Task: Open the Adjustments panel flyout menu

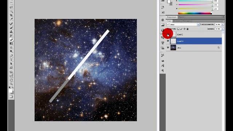Action: pos(223,17)
